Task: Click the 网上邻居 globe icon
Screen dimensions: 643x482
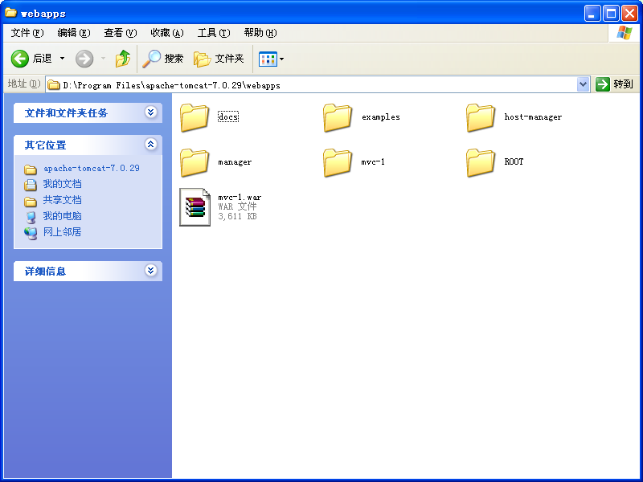Action: (31, 233)
